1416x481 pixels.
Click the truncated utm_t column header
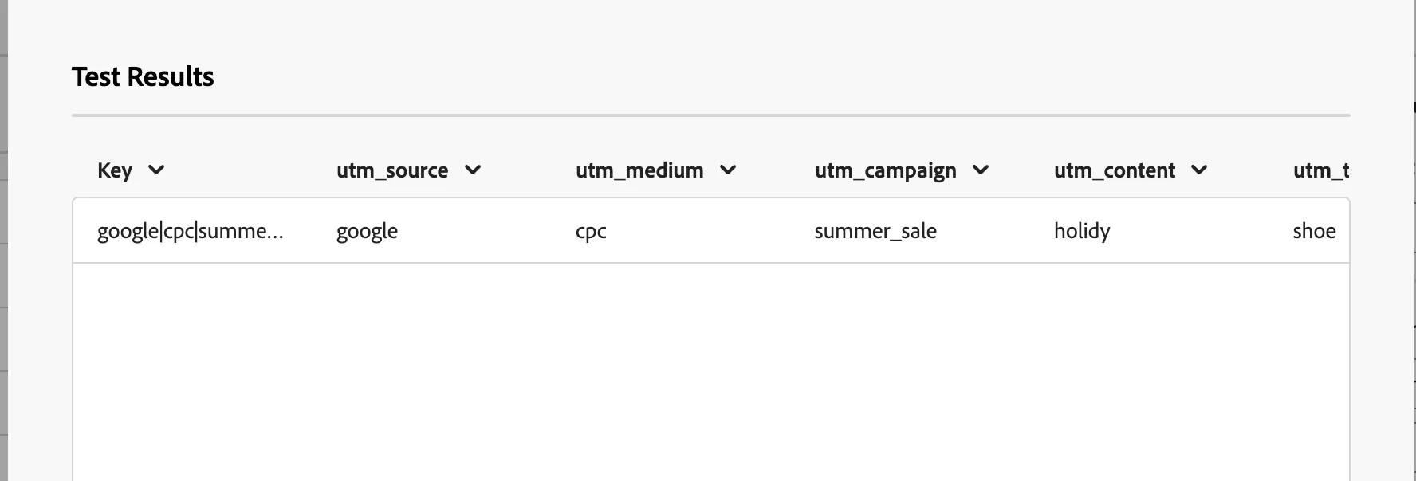click(x=1320, y=170)
